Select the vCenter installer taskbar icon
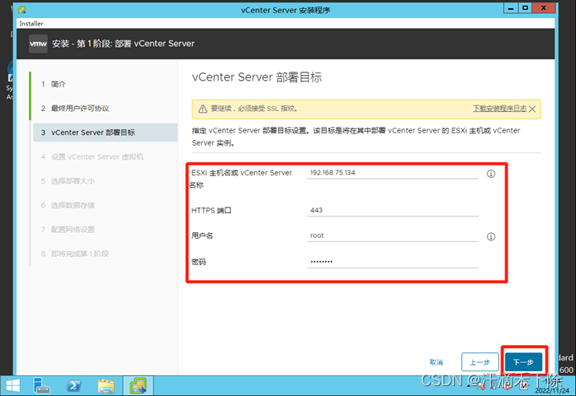 click(x=138, y=386)
